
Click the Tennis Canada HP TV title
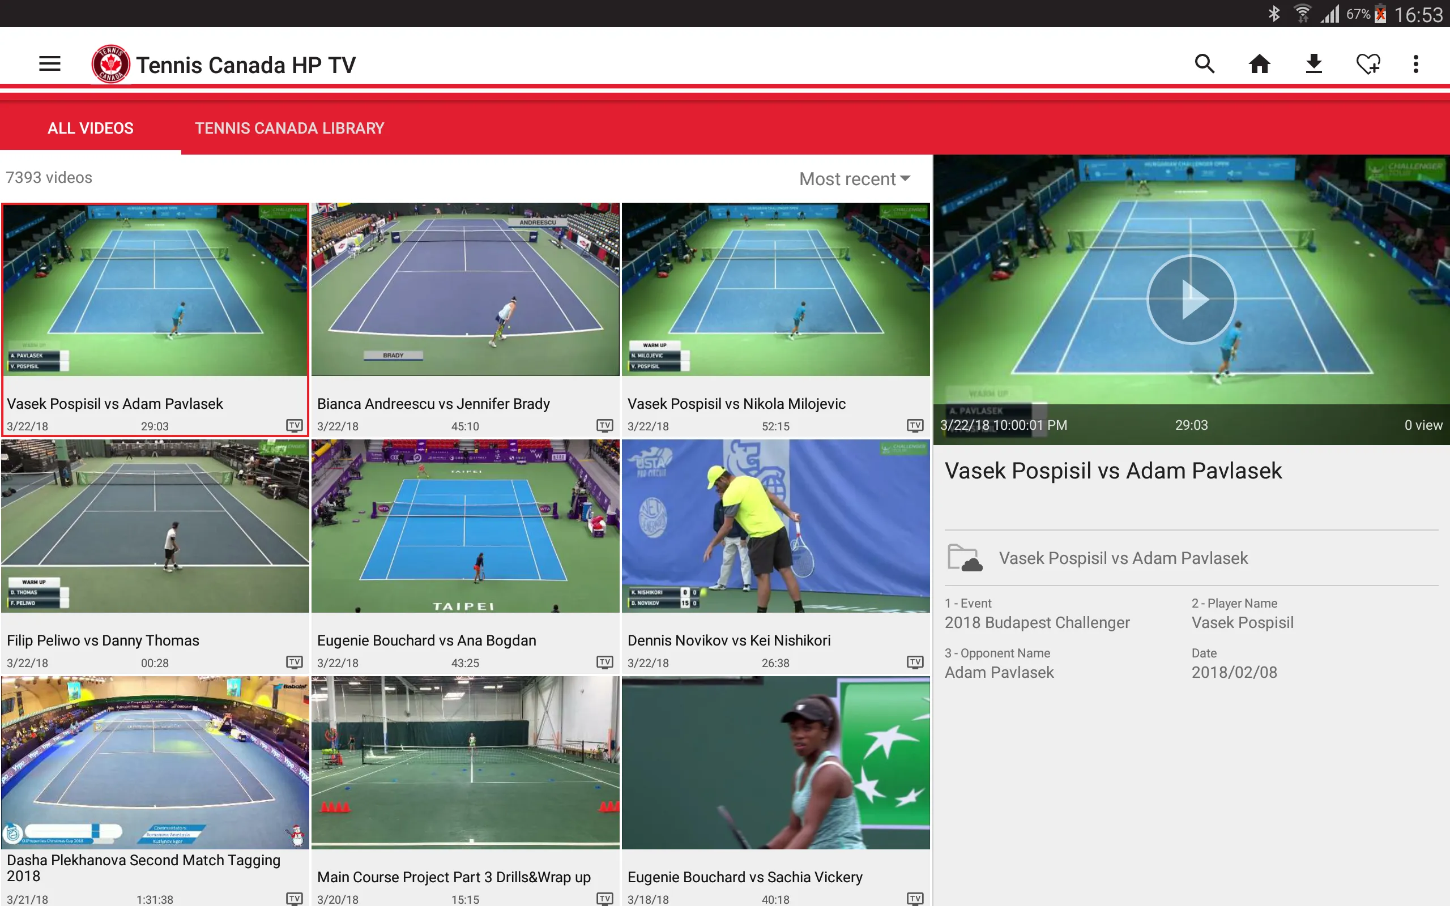(246, 65)
